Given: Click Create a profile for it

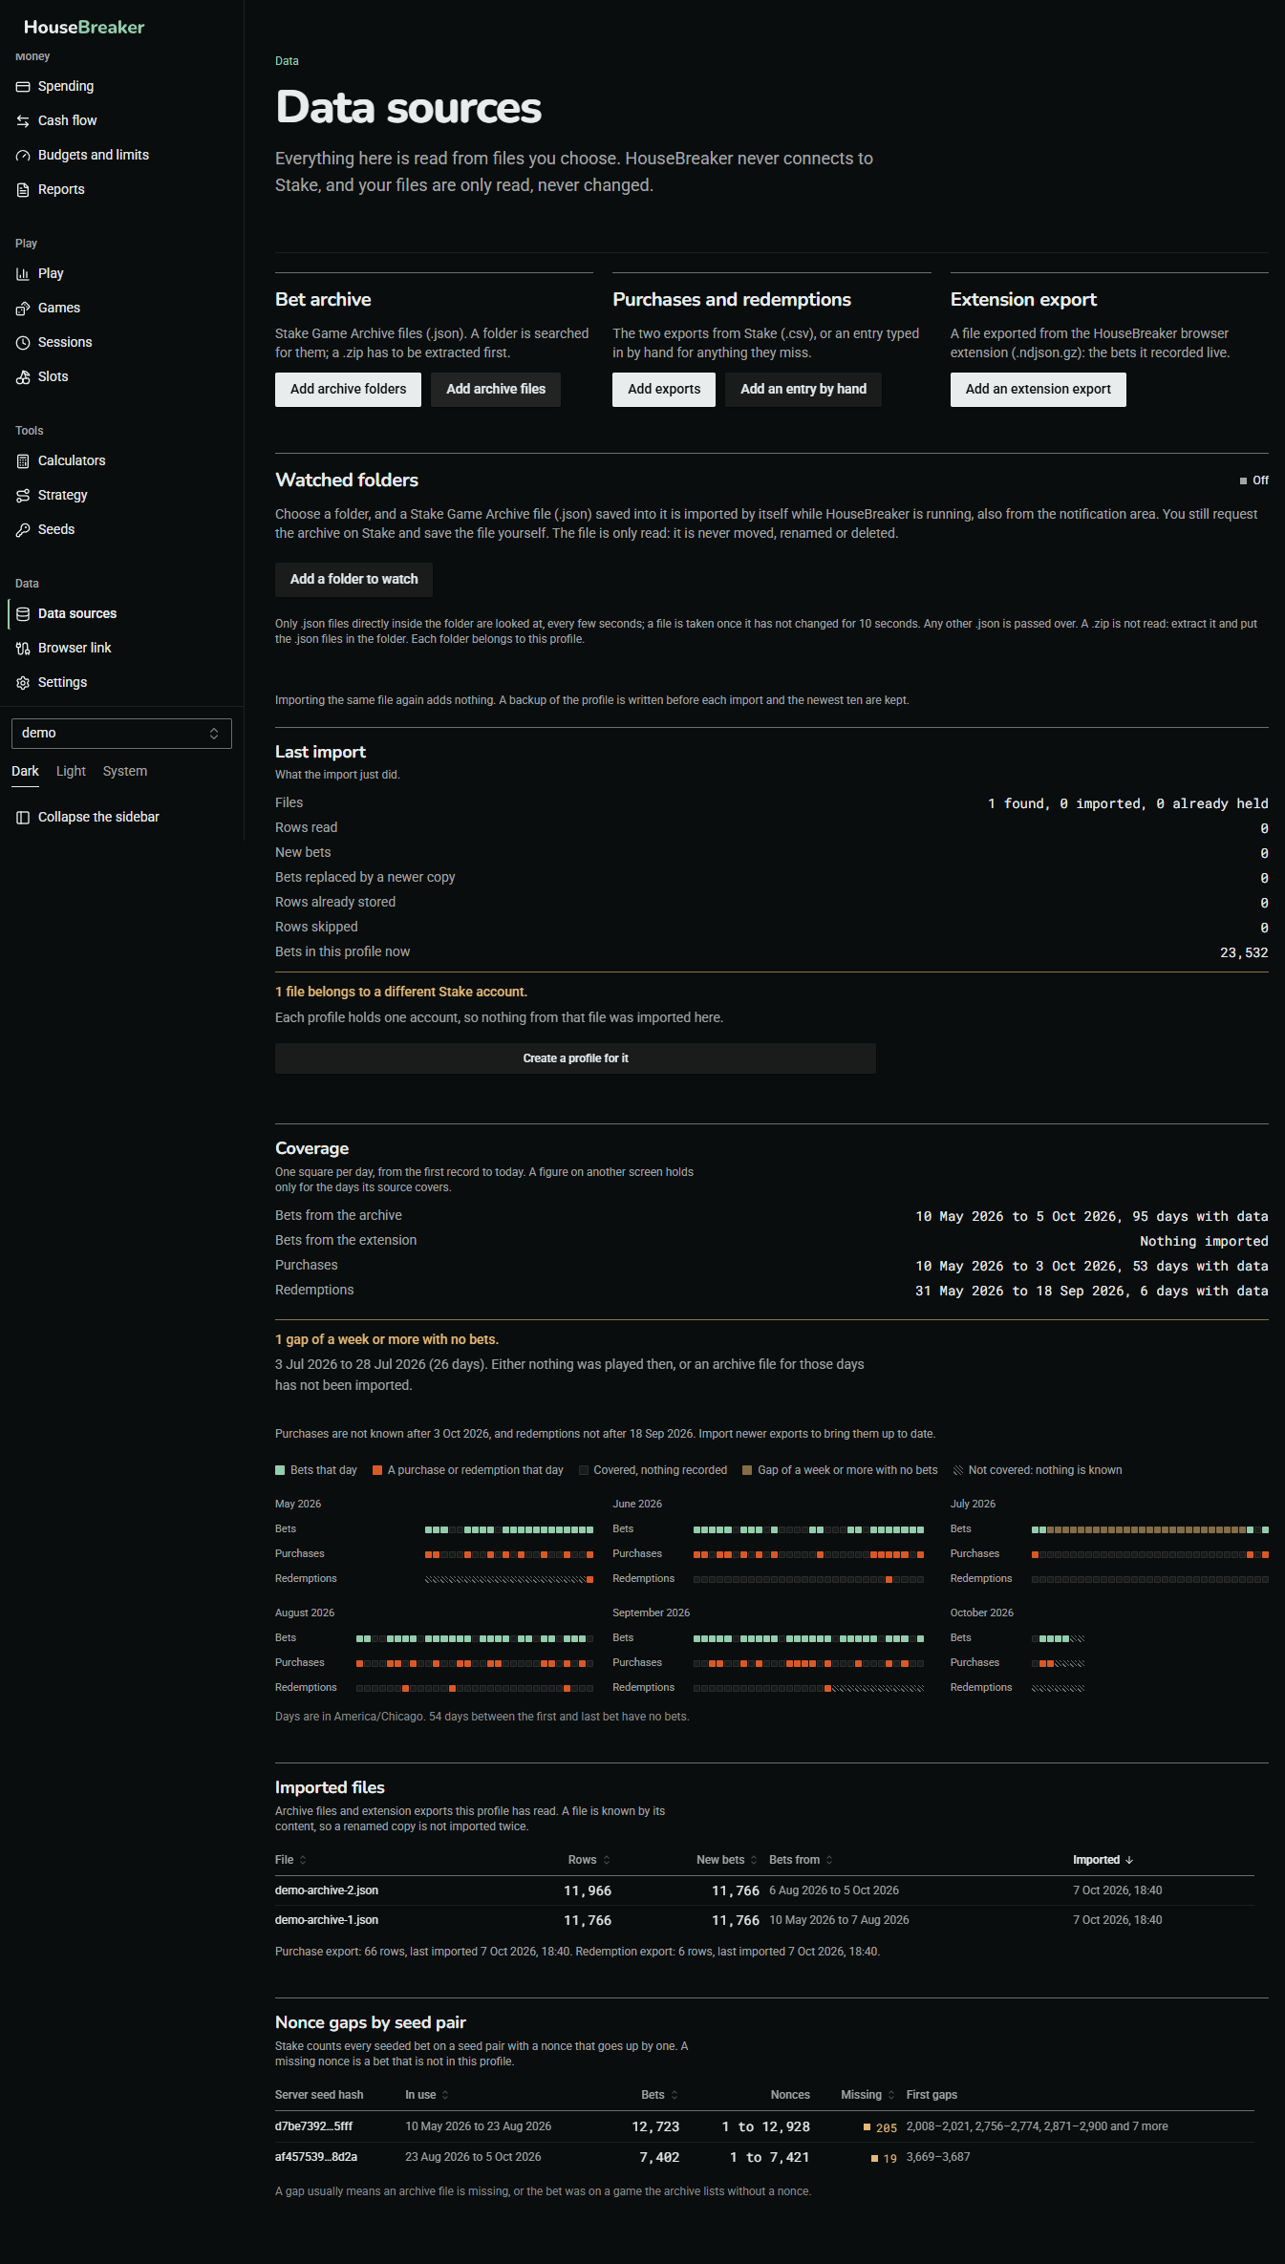Looking at the screenshot, I should coord(575,1058).
